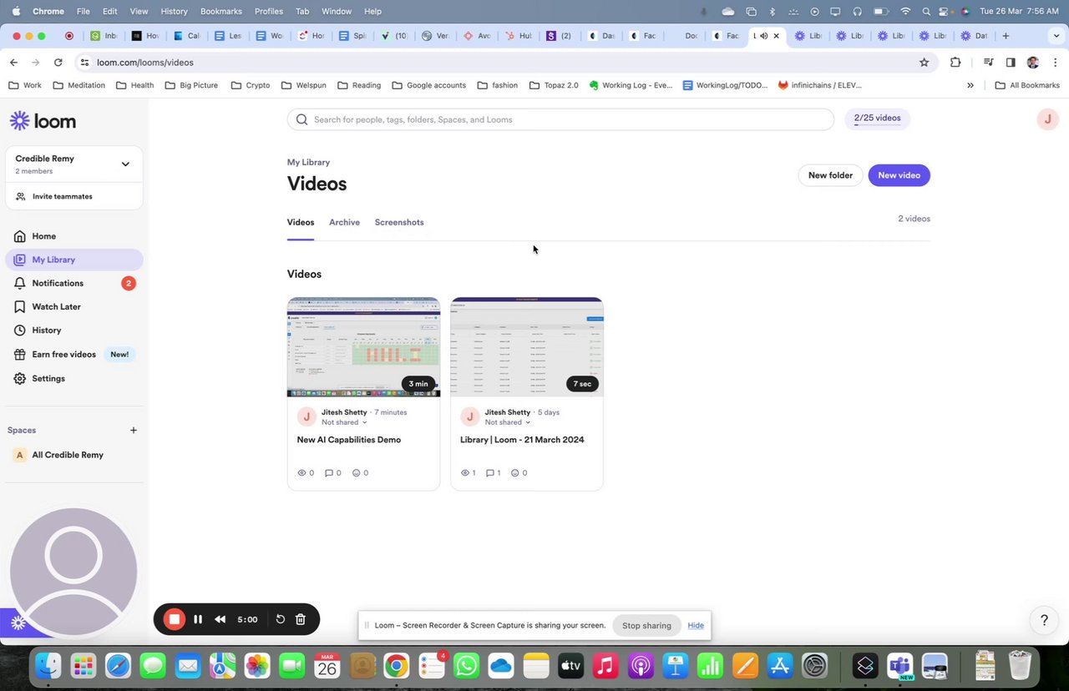The image size is (1069, 691).
Task: Open the 2/25 videos usage pill
Action: point(877,119)
